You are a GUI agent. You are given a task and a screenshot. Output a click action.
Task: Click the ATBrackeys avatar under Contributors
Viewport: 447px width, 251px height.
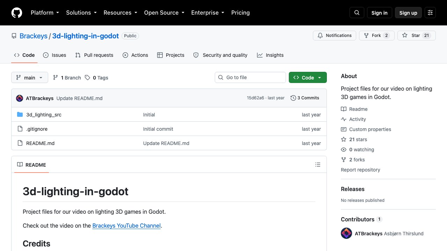coord(346,234)
